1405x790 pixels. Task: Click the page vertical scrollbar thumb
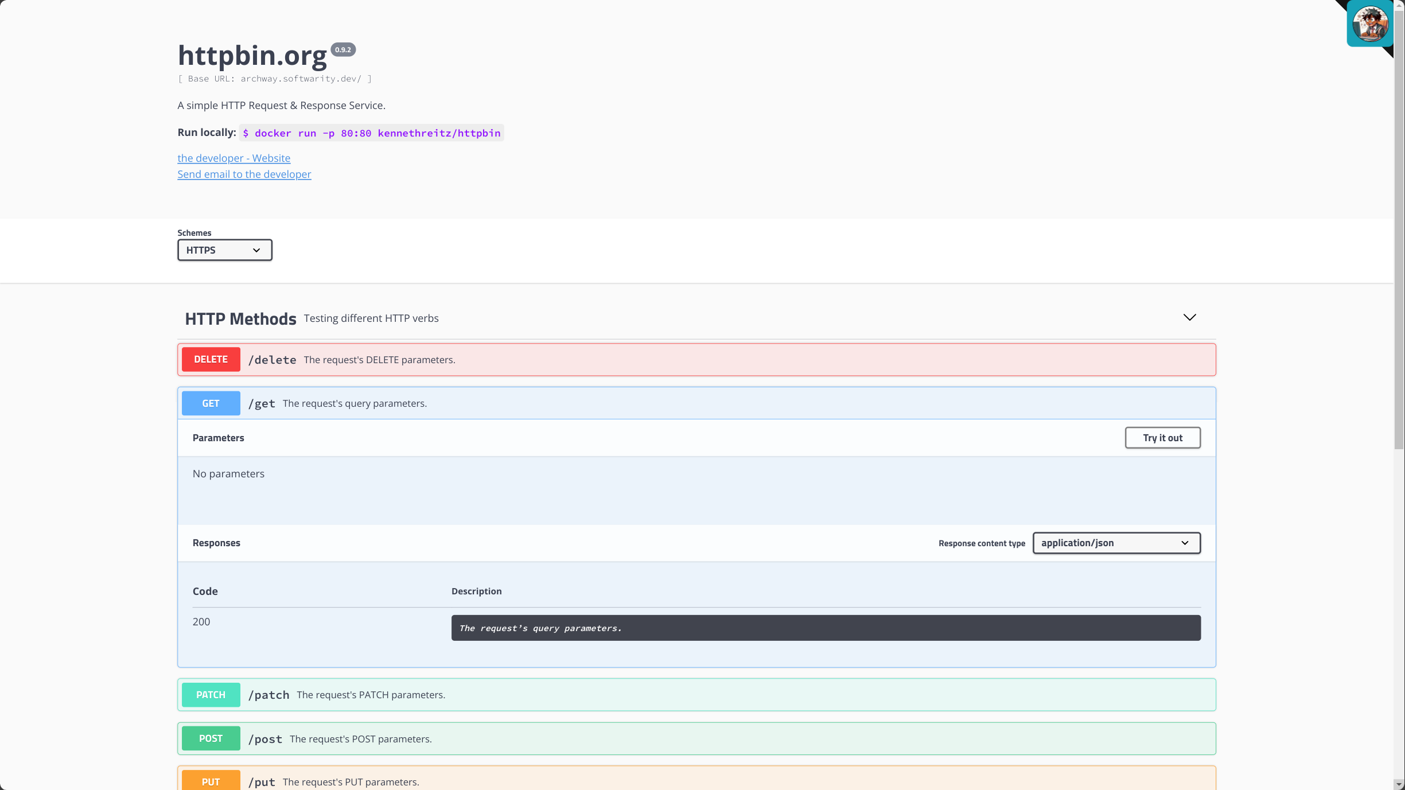click(1399, 229)
